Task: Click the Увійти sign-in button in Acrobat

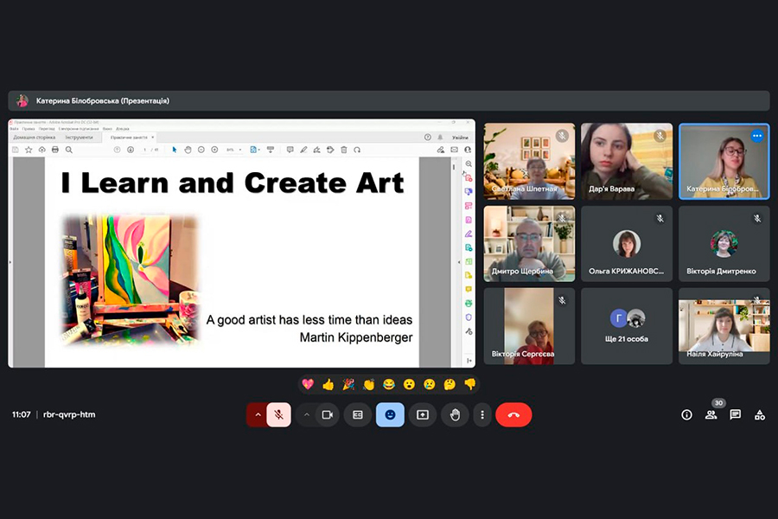Action: tap(460, 138)
